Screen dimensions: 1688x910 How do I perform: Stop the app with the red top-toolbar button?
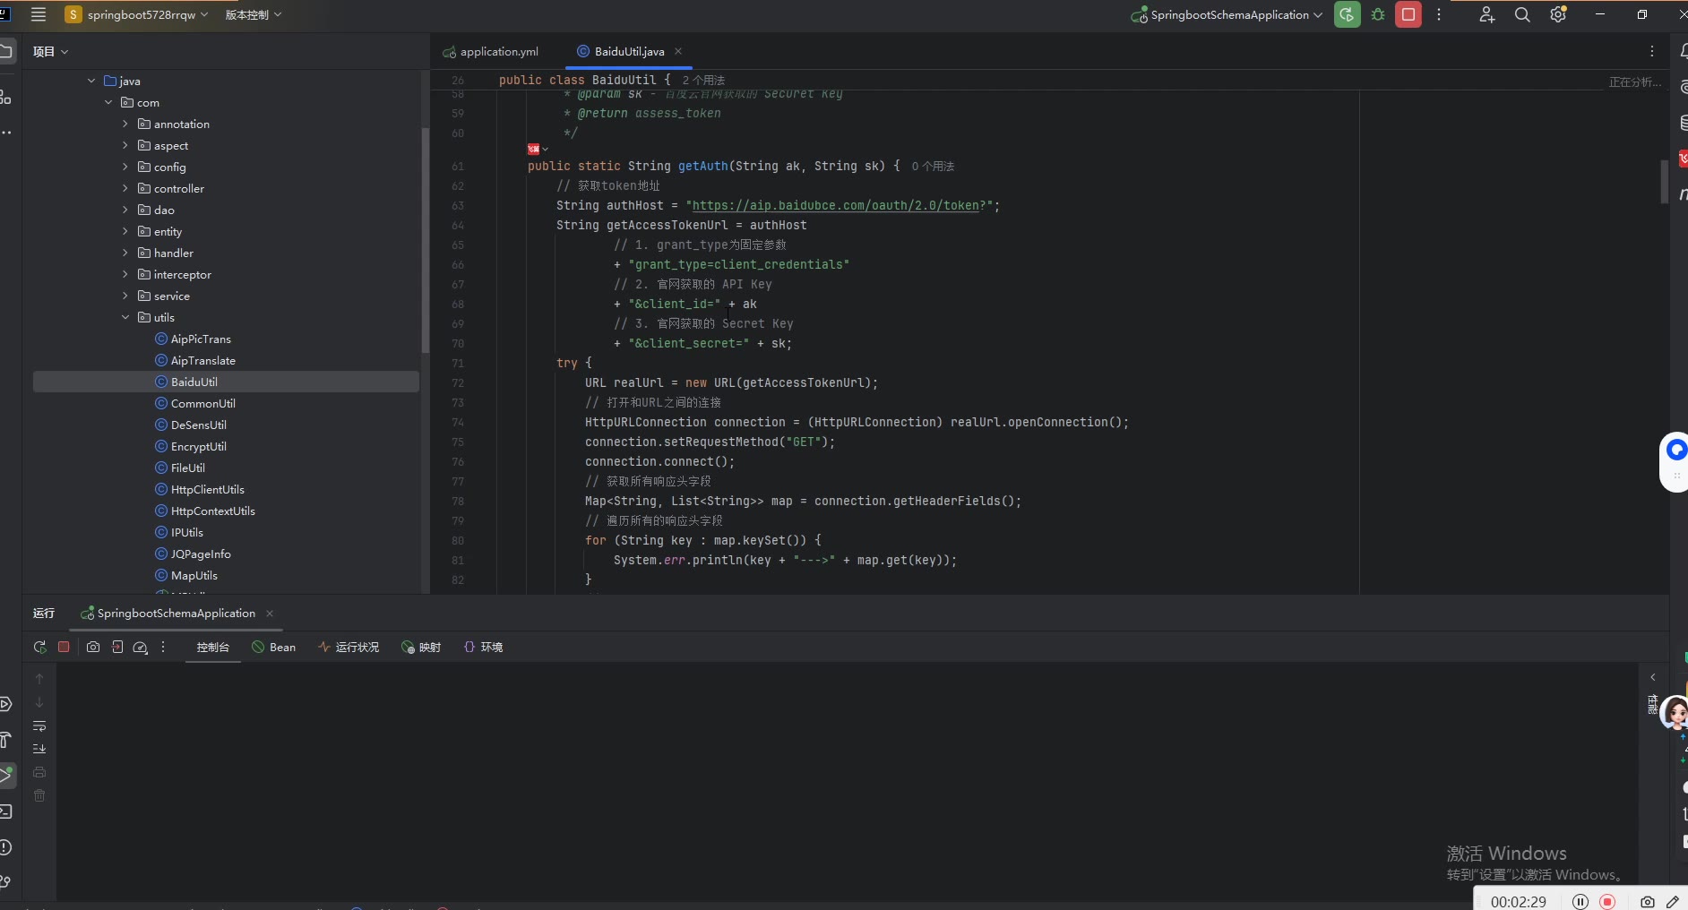(1408, 14)
